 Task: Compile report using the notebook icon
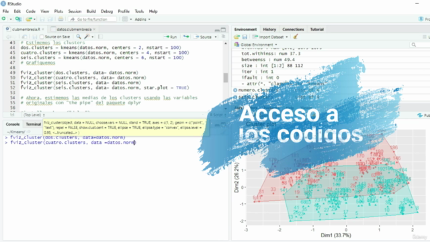[x=100, y=37]
